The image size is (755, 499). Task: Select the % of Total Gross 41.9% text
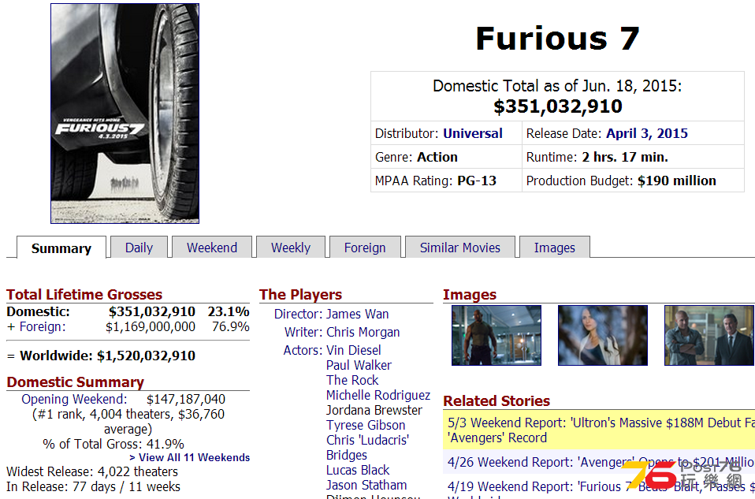coord(113,444)
